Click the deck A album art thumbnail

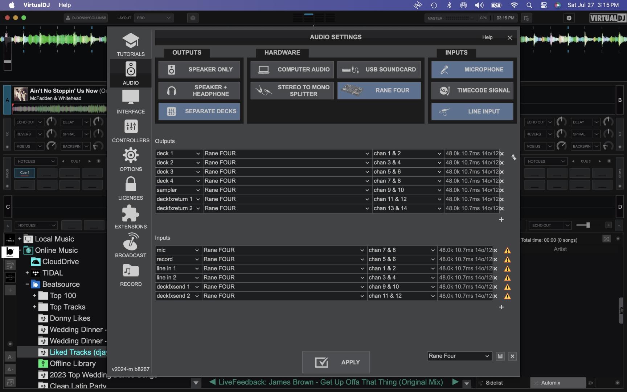tap(21, 94)
